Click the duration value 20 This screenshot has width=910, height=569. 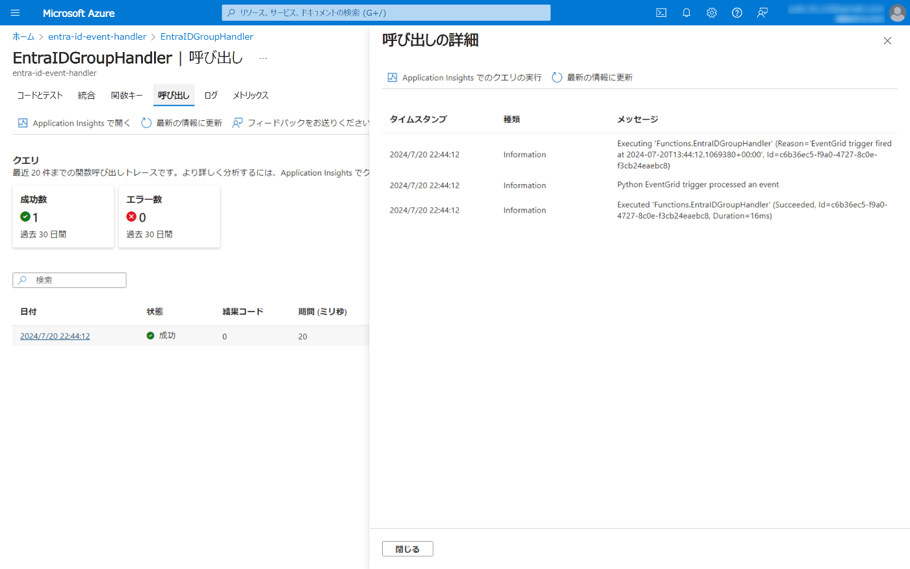303,337
